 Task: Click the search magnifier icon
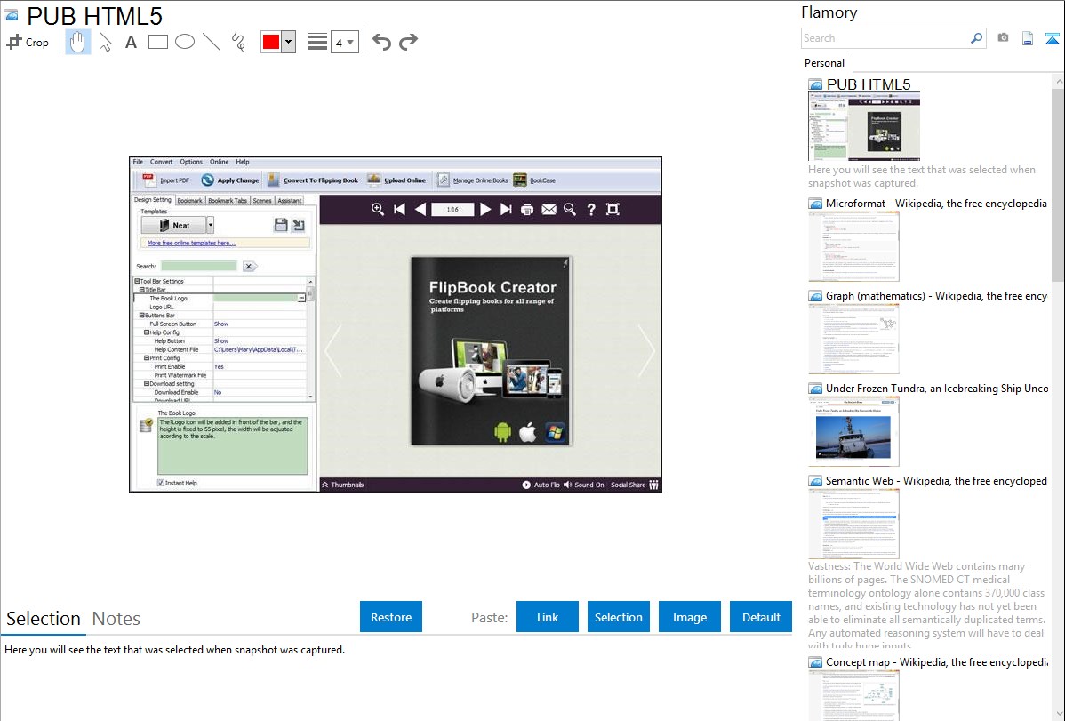977,38
